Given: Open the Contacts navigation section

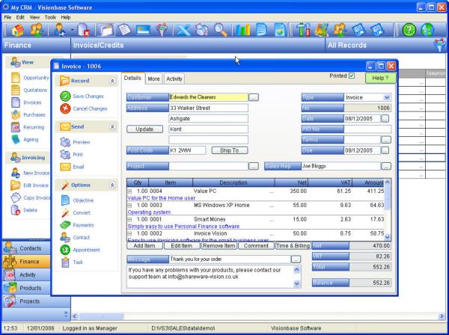Looking at the screenshot, I should click(26, 248).
